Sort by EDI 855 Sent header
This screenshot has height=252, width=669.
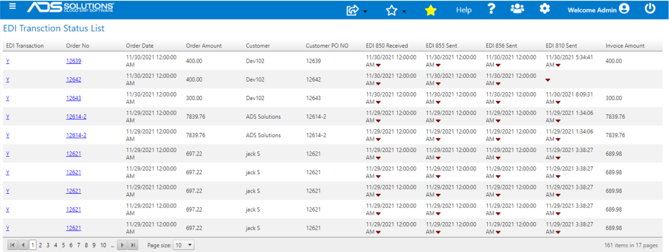(x=442, y=46)
